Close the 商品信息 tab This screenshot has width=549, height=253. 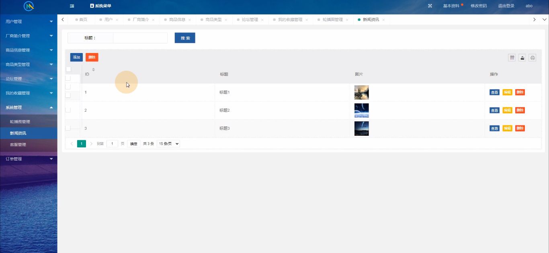pyautogui.click(x=189, y=20)
